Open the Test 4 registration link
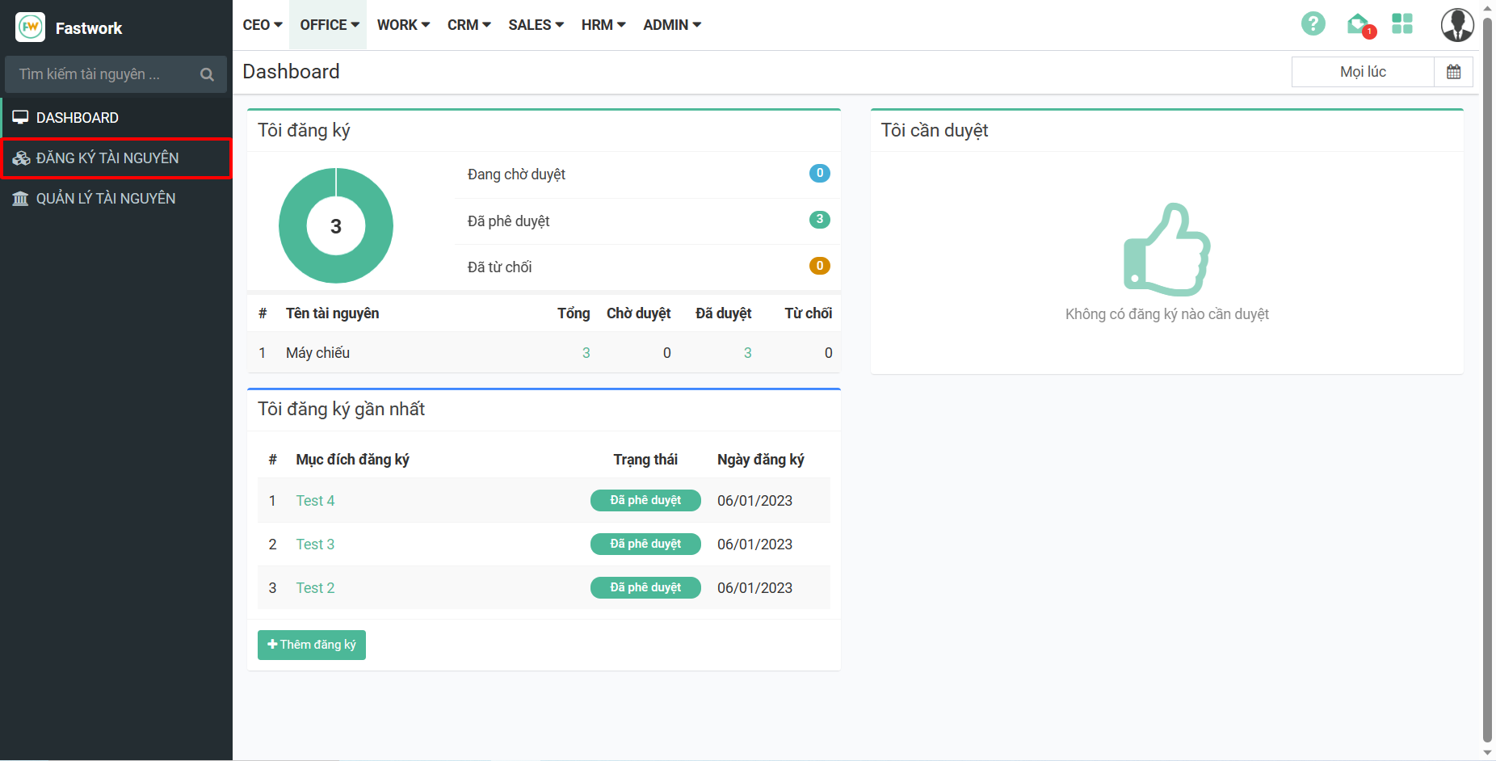The image size is (1496, 761). coord(315,501)
